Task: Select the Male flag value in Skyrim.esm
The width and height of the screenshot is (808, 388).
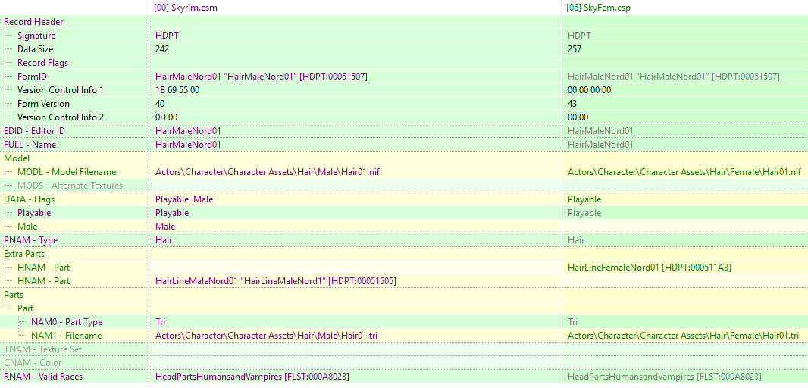Action: click(165, 226)
